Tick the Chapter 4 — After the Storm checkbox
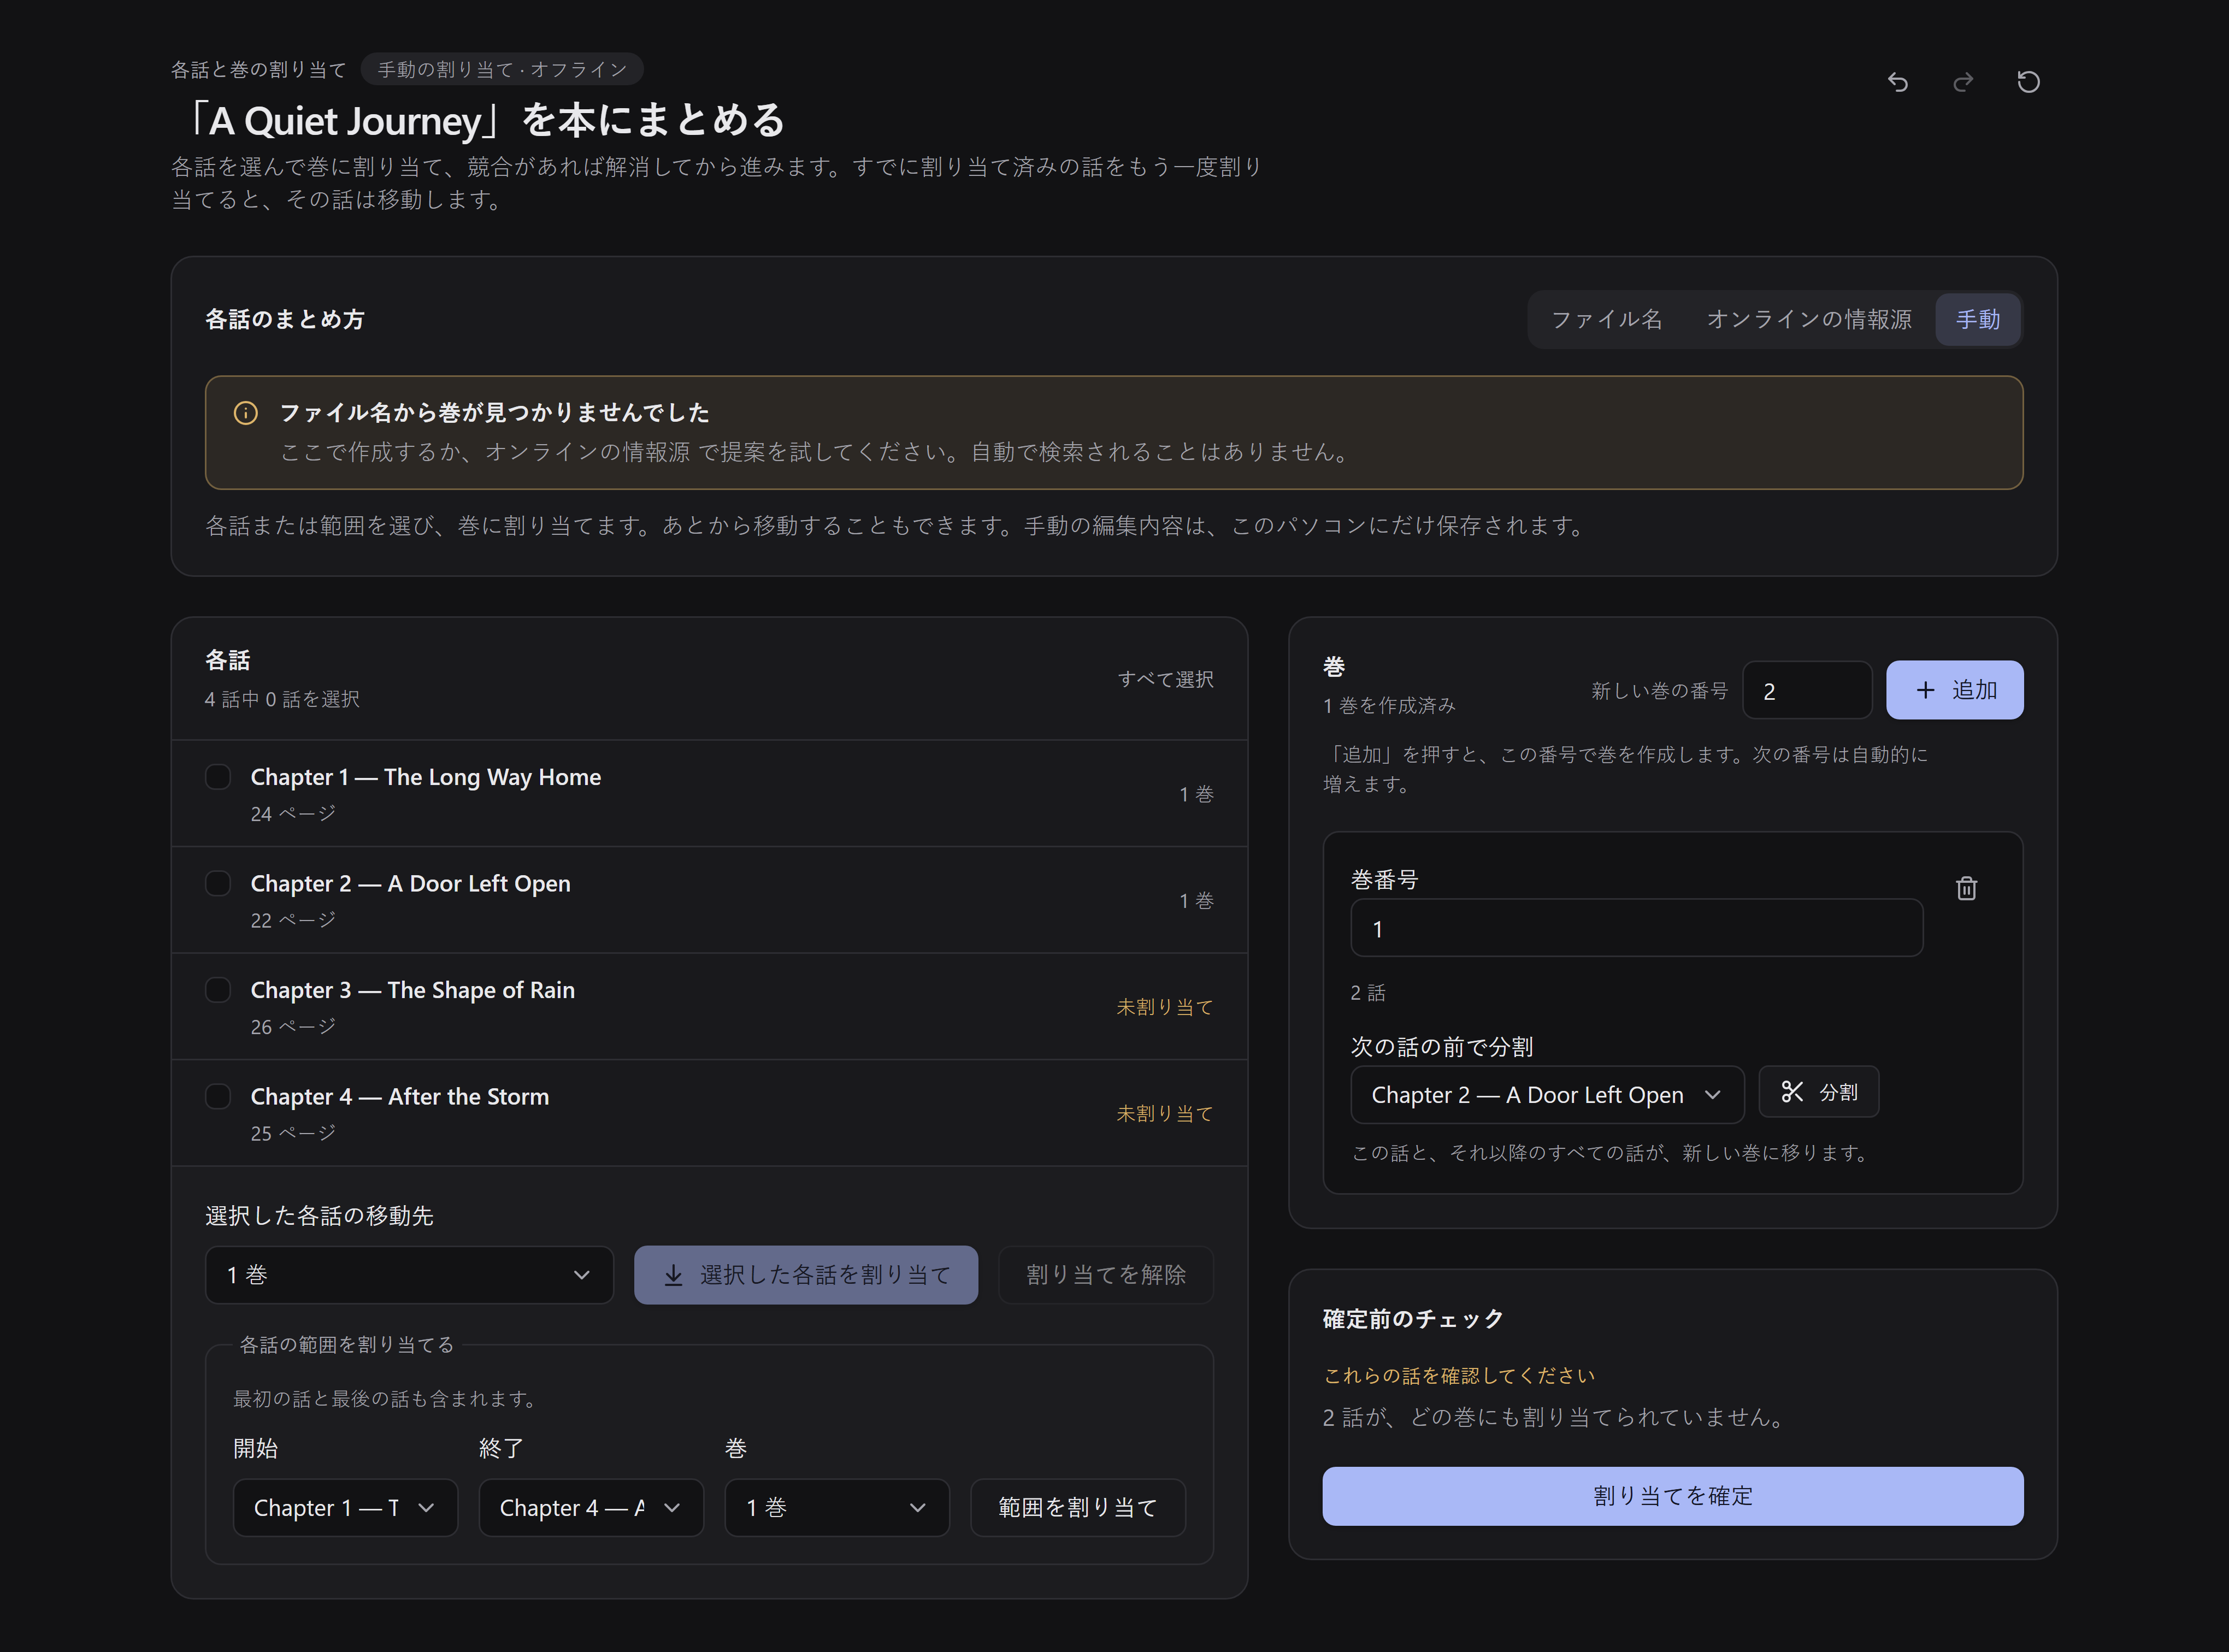 [x=218, y=1096]
